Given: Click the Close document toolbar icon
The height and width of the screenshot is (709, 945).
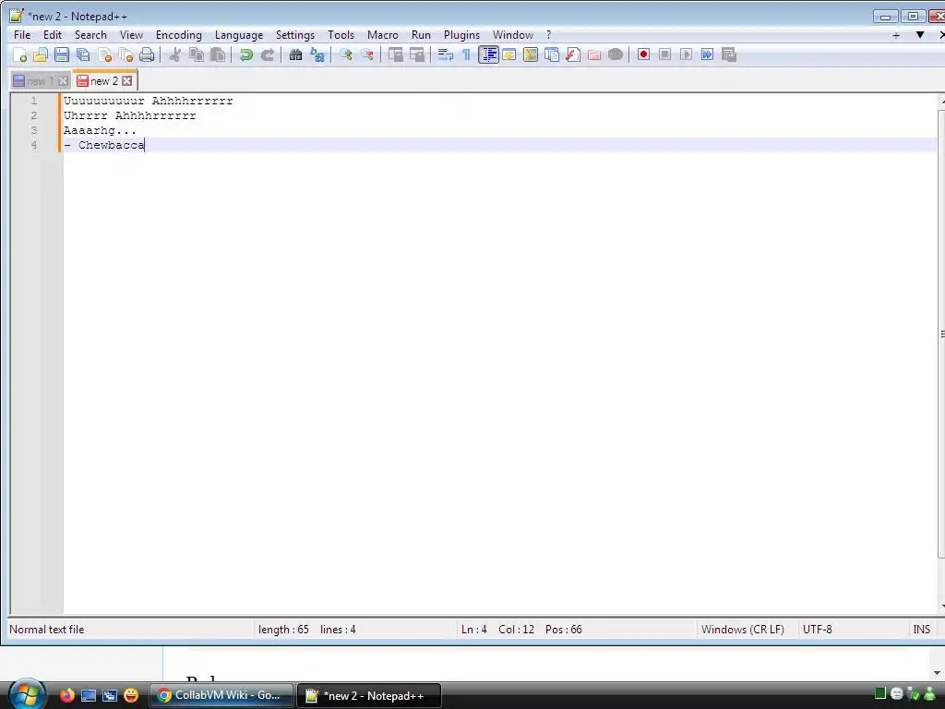Looking at the screenshot, I should 105,54.
